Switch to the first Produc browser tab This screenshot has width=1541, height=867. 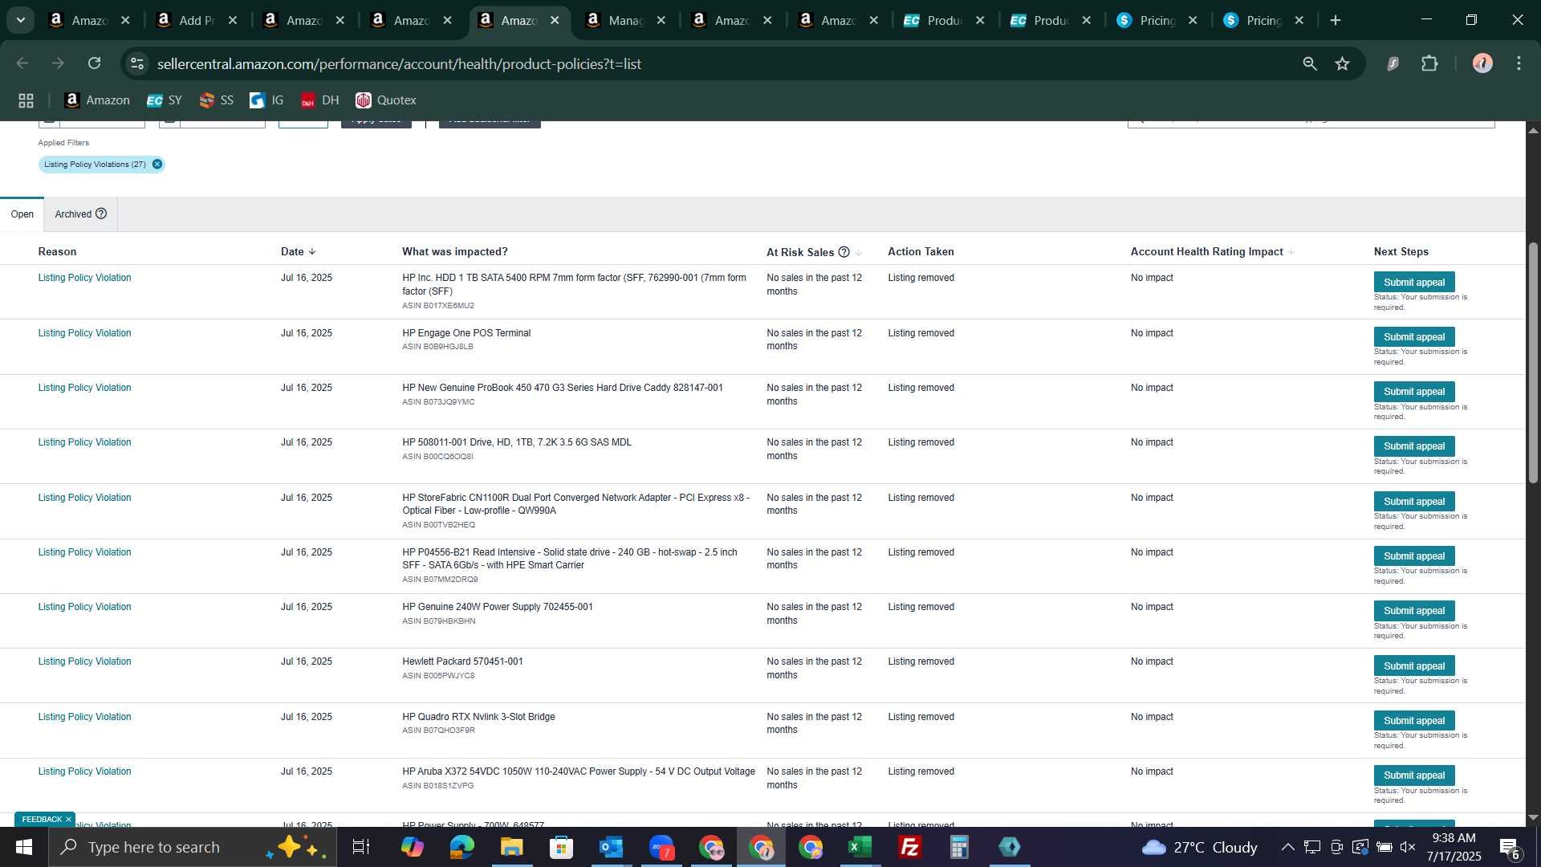[944, 20]
